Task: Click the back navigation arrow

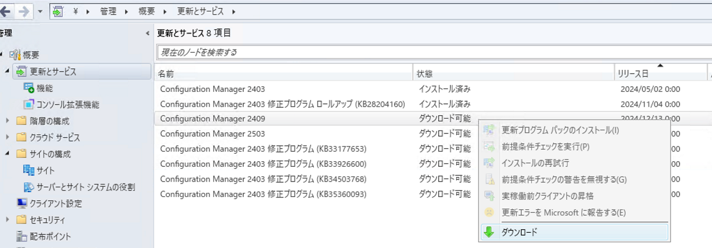Action: pyautogui.click(x=6, y=11)
